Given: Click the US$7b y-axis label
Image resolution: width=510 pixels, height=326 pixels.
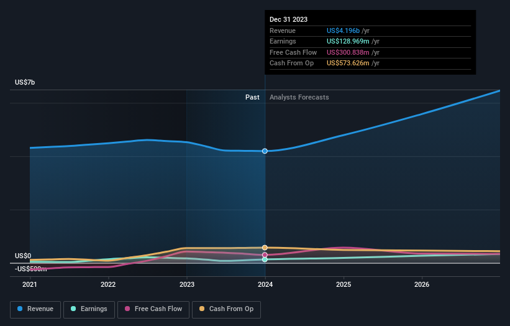Looking at the screenshot, I should pyautogui.click(x=25, y=82).
